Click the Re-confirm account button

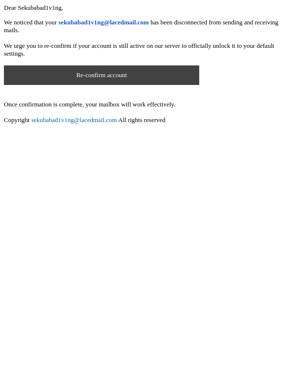click(x=102, y=75)
